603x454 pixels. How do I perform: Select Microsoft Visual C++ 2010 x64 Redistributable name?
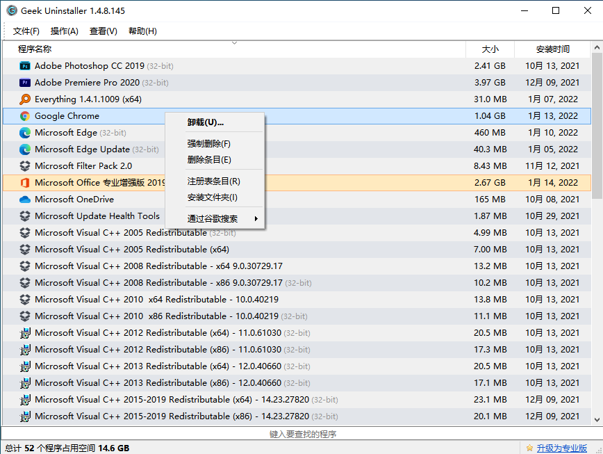click(x=156, y=300)
